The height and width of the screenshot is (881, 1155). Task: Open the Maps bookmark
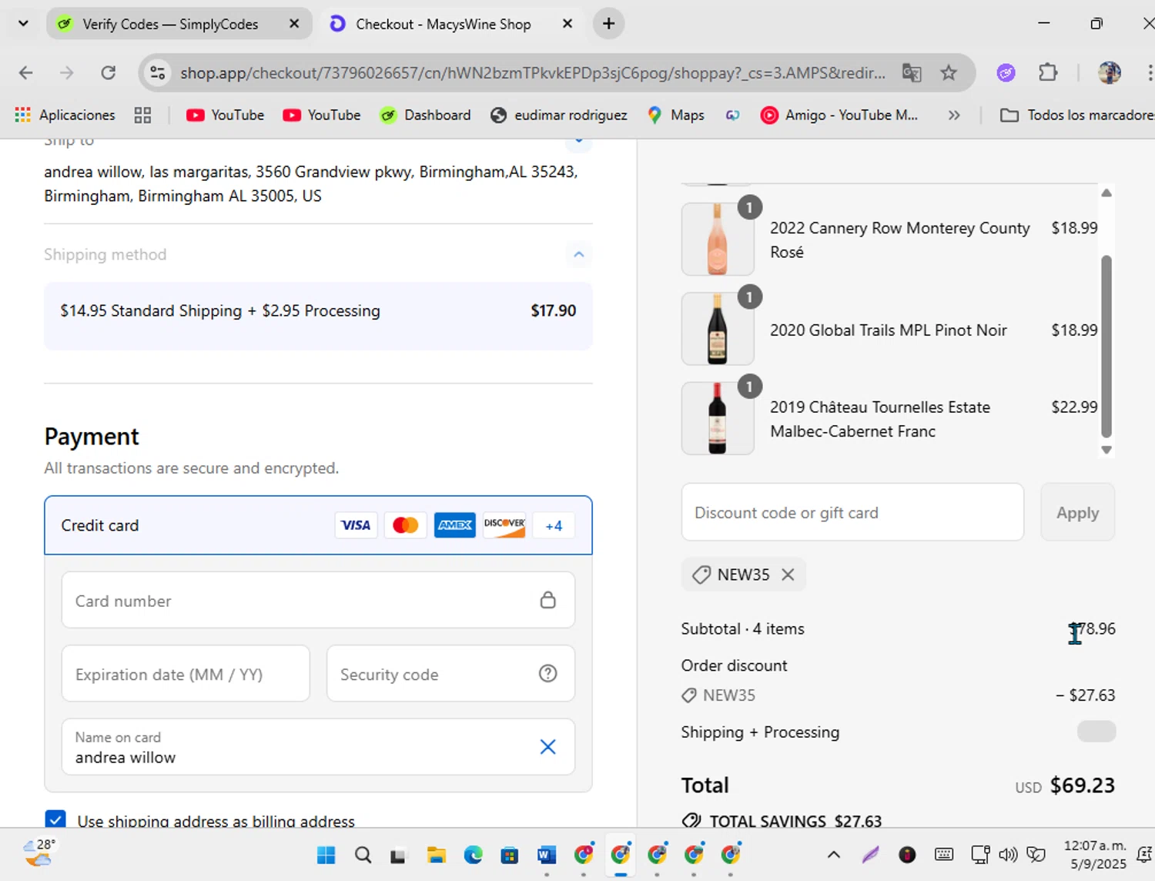(x=675, y=115)
